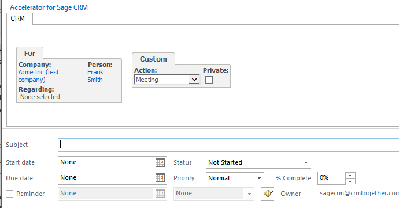Open the Due date calendar picker icon

click(x=160, y=178)
